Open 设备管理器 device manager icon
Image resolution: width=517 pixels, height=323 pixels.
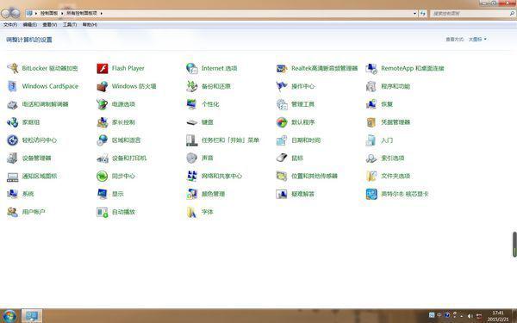click(13, 158)
